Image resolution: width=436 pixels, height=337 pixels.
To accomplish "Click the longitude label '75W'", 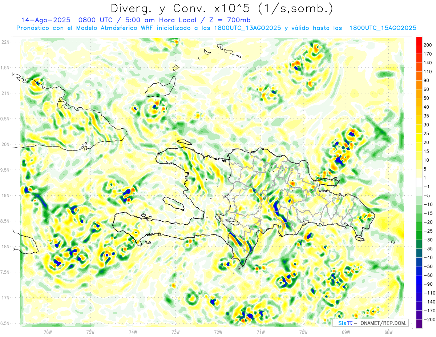I will 90,332.
